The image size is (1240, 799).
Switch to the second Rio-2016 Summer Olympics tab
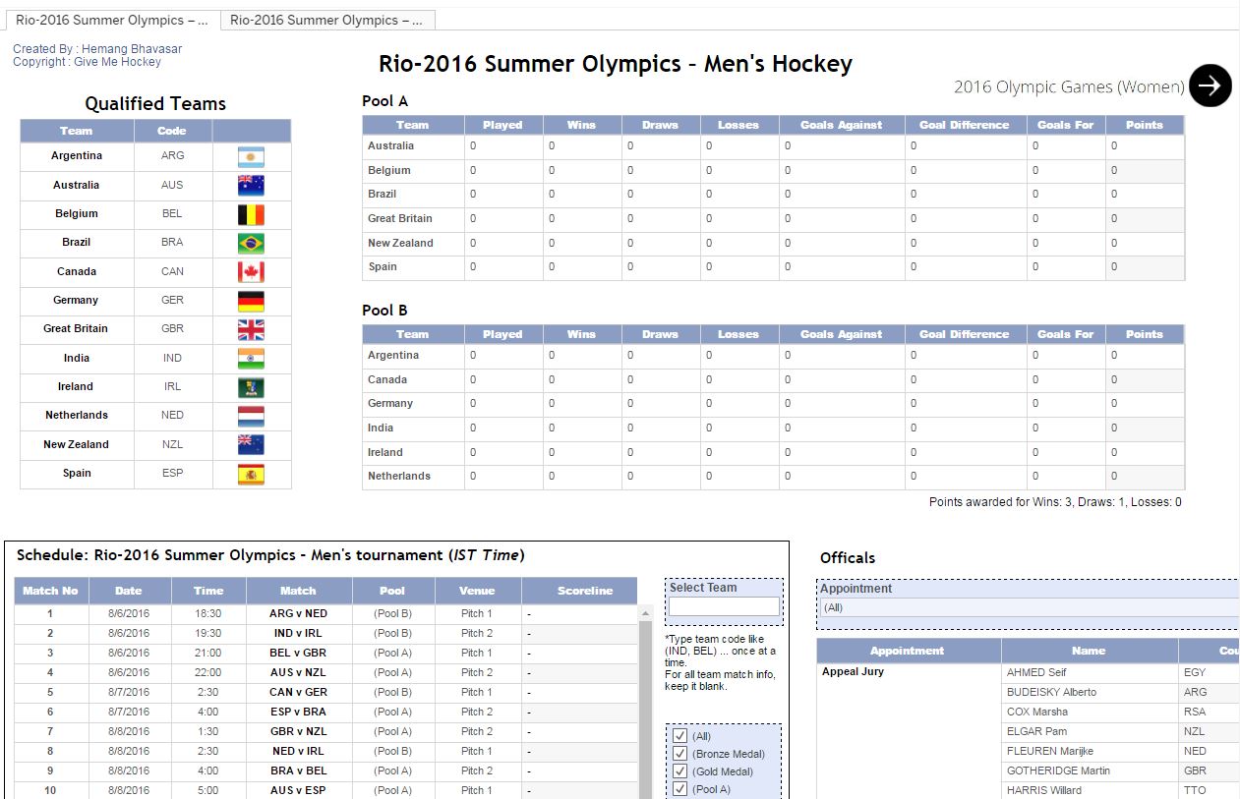click(326, 20)
